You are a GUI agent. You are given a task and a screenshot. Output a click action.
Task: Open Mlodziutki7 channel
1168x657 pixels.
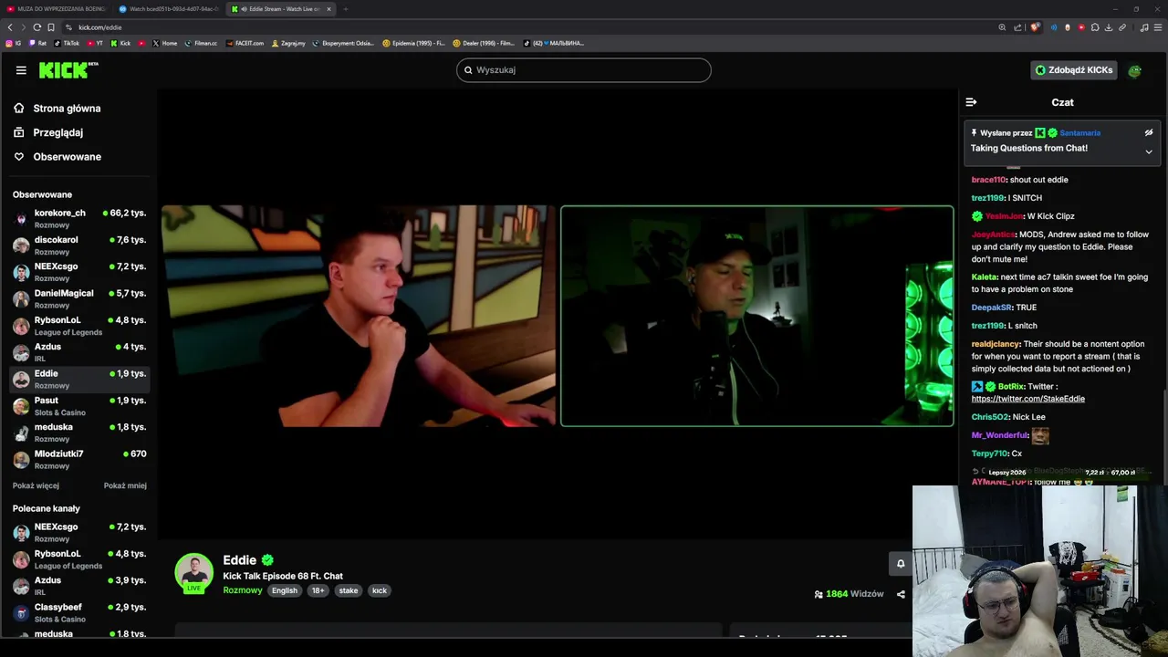pyautogui.click(x=80, y=459)
